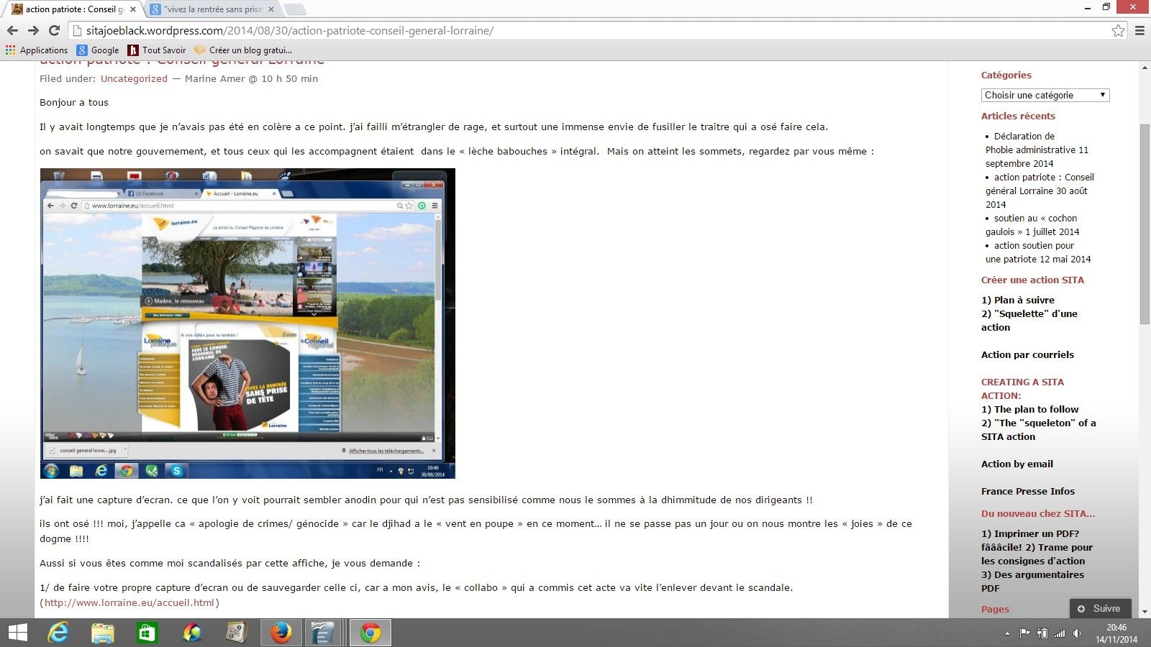This screenshot has width=1151, height=647.
Task: Click the scrollbar up arrow
Action: point(1145,68)
